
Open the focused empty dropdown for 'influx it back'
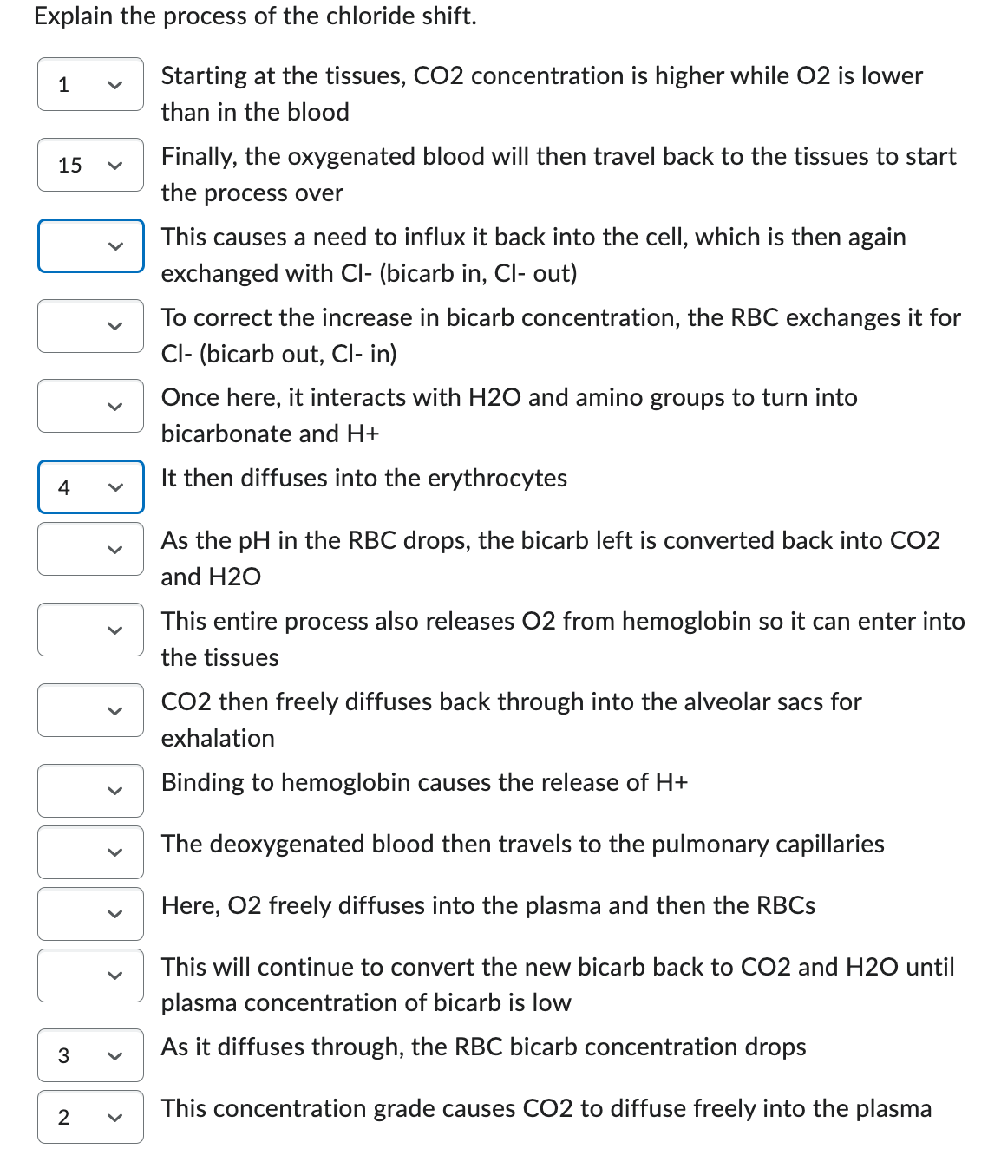[90, 245]
